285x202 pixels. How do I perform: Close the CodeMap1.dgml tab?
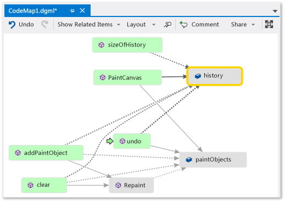point(82,10)
